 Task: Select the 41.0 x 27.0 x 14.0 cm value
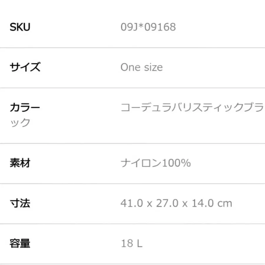176,203
